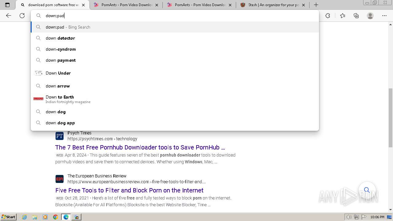Close the download porn software search tab
This screenshot has width=393, height=221.
coord(83,5)
